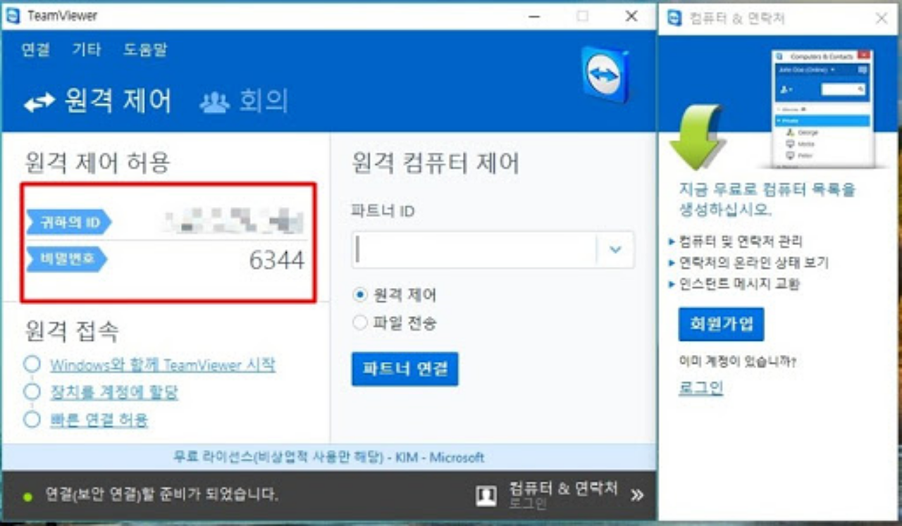Open the 빠른 연결 허용 link

(99, 420)
